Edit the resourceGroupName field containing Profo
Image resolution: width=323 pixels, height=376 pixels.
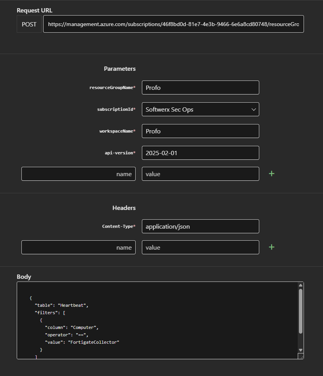click(x=201, y=87)
